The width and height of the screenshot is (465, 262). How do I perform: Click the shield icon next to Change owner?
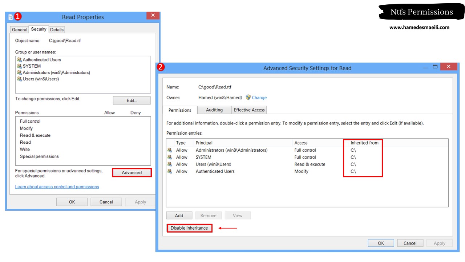coord(248,98)
